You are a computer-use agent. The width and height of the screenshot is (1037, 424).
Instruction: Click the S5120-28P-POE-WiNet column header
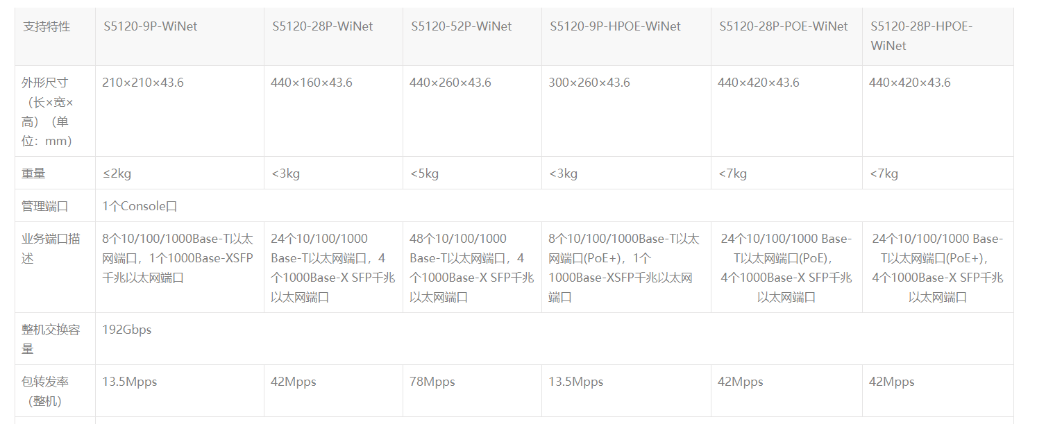[x=783, y=26]
